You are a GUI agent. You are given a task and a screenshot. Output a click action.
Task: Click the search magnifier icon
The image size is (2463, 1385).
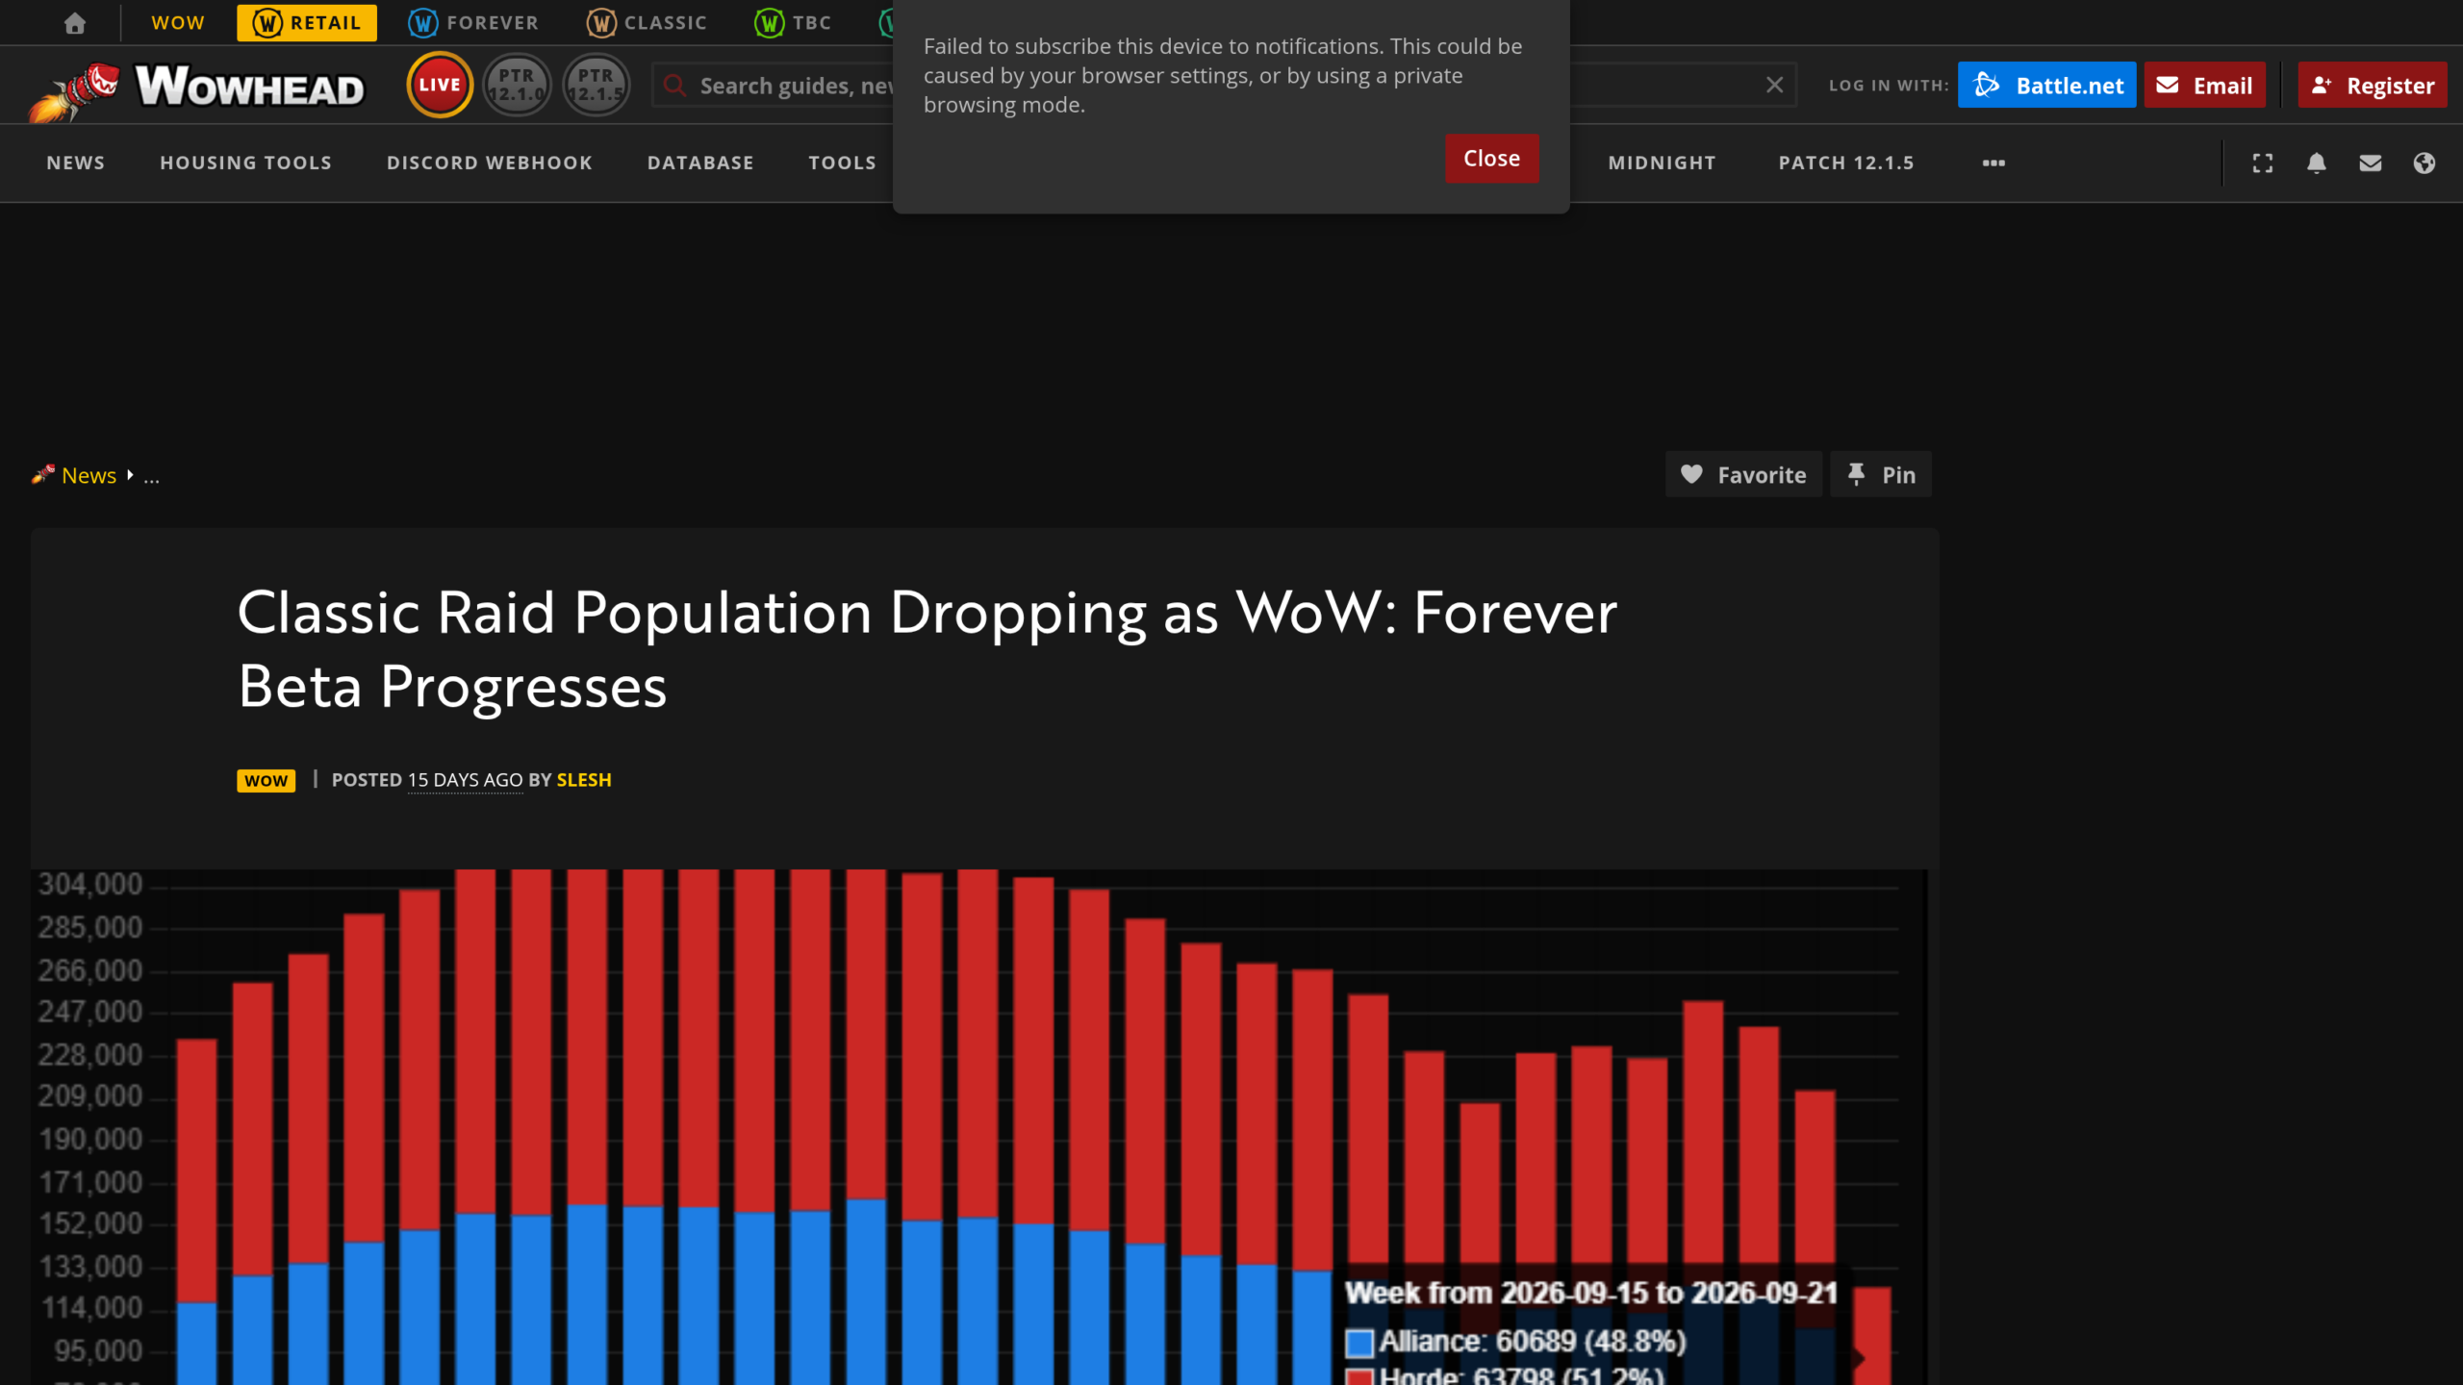point(675,86)
